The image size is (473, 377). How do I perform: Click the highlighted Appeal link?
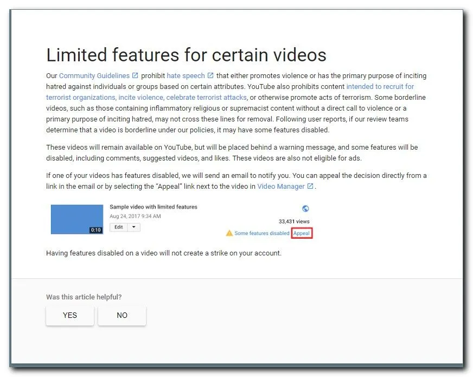click(302, 233)
